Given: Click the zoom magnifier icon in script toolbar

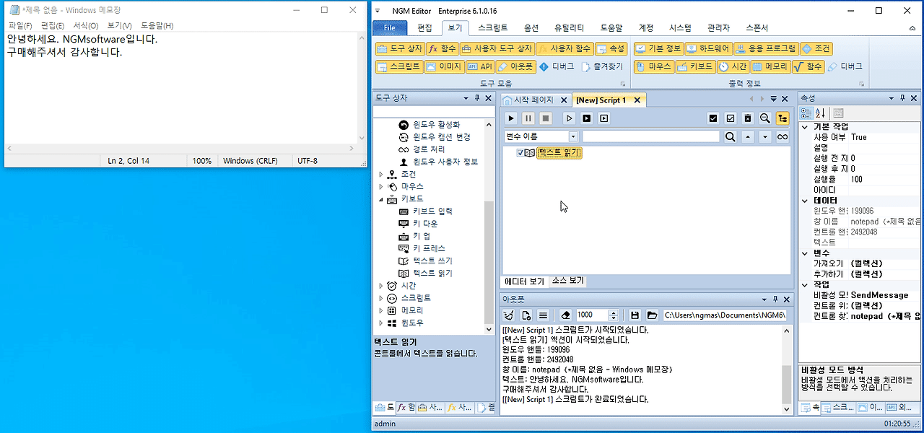Looking at the screenshot, I should click(x=765, y=118).
